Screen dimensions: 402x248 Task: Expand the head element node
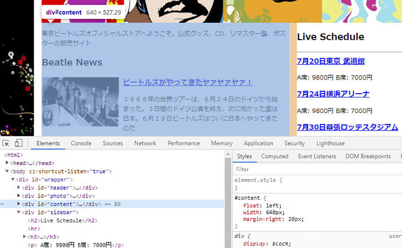[7, 163]
